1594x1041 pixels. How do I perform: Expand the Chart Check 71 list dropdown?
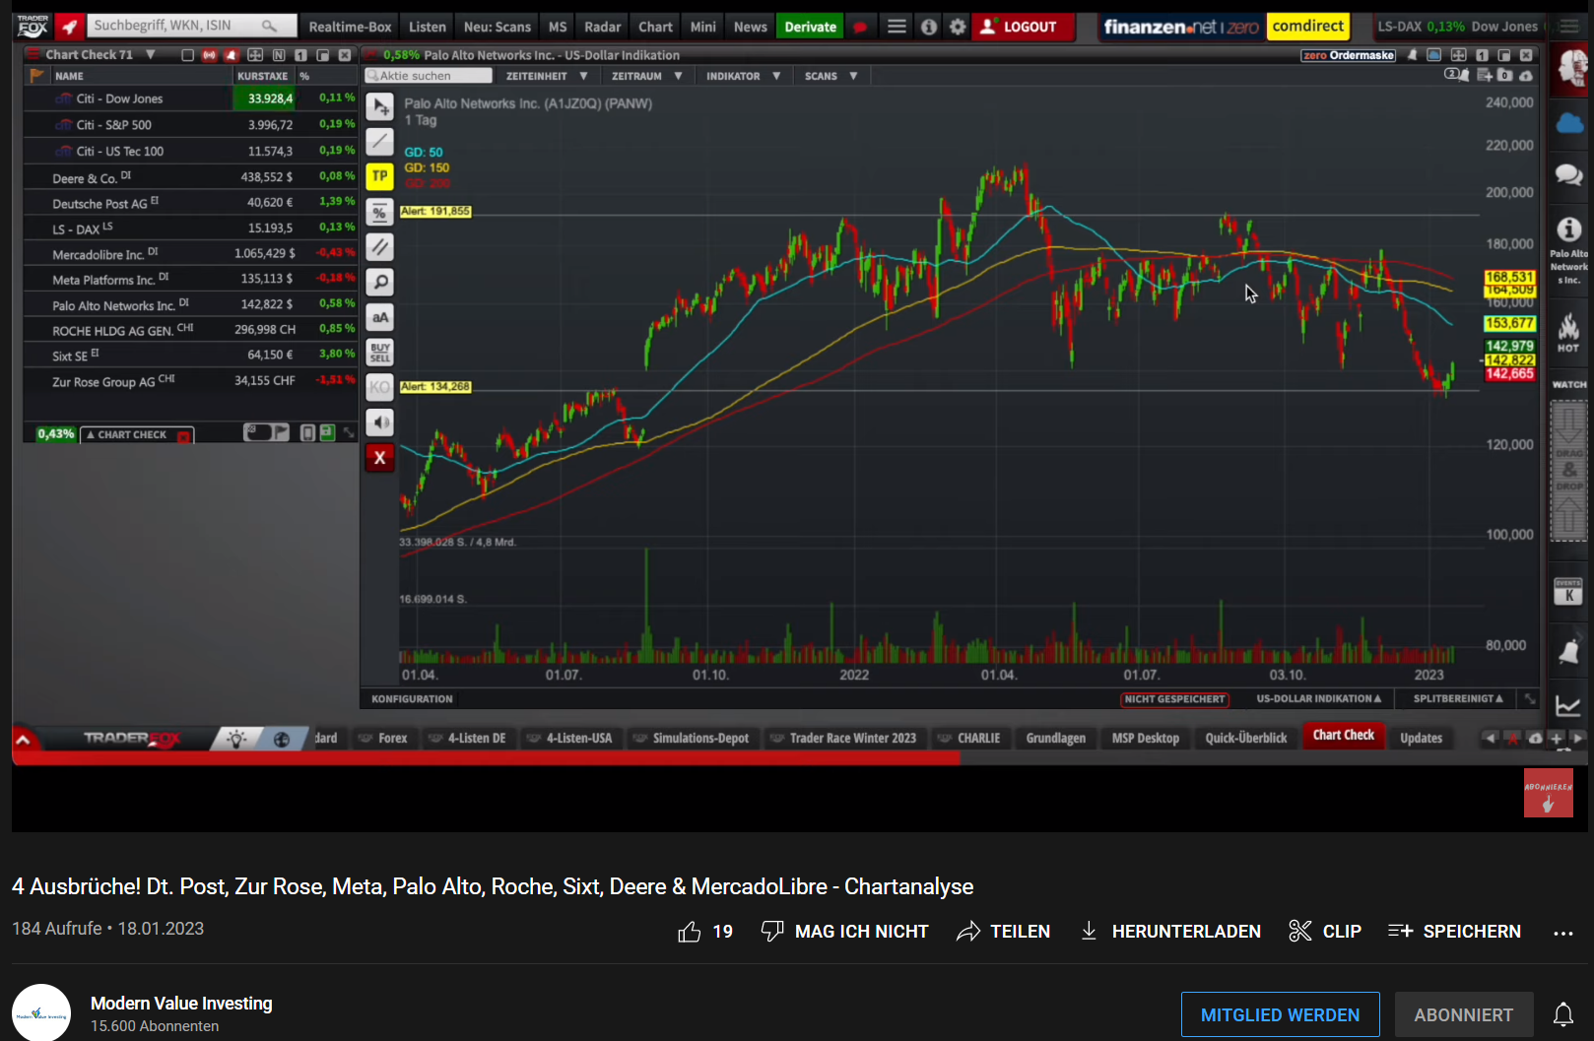(151, 55)
